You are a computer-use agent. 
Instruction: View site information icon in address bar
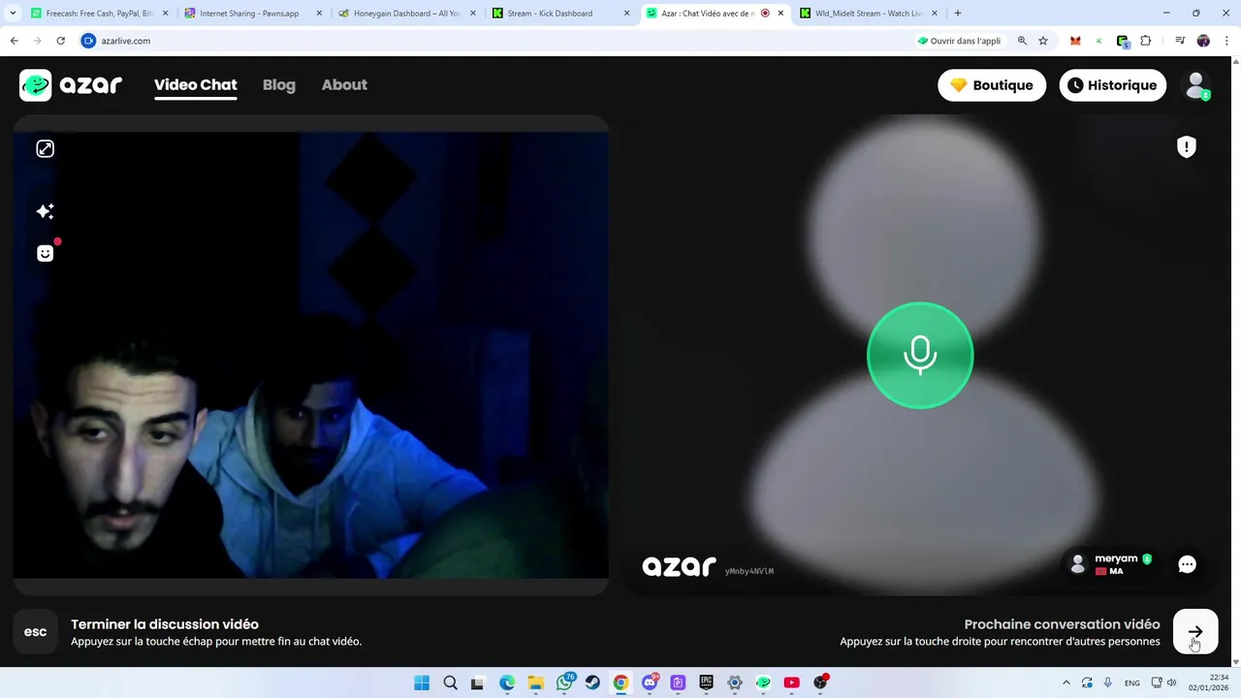tap(88, 41)
